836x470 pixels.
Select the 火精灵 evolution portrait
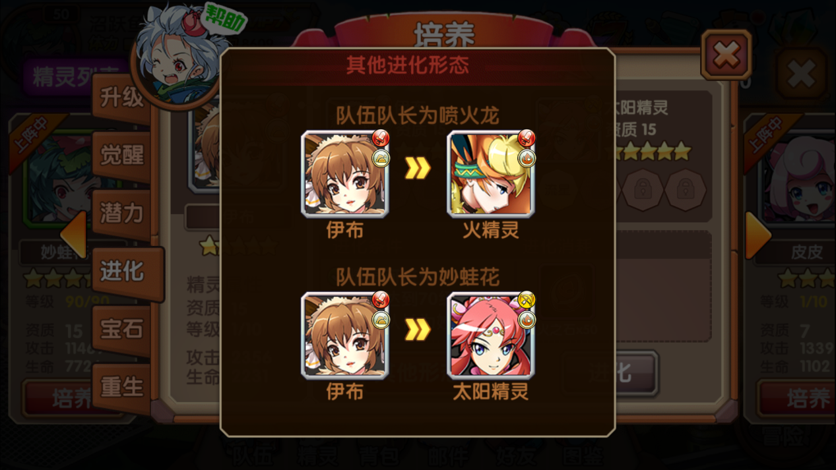[x=490, y=174]
